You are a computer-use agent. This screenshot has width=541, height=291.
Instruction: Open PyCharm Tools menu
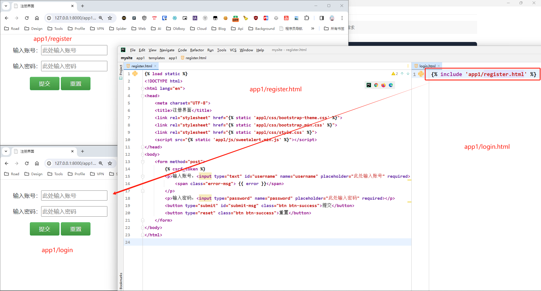click(x=221, y=50)
